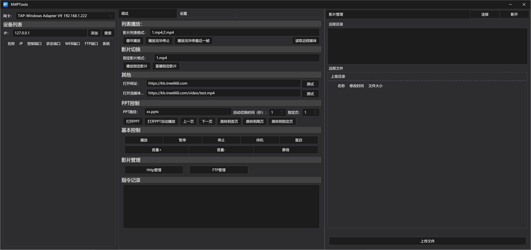
Task: Select 播放完毕停止 button
Action: [159, 41]
